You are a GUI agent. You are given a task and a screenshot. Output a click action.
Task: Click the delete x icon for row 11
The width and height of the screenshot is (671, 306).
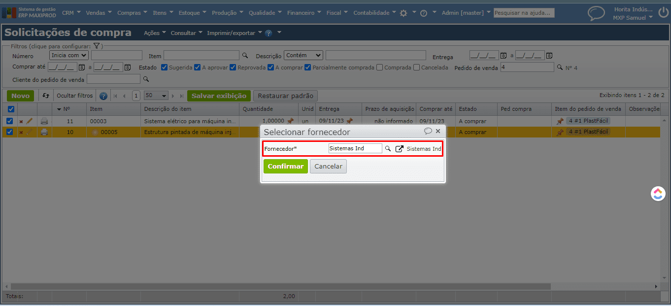pos(21,121)
